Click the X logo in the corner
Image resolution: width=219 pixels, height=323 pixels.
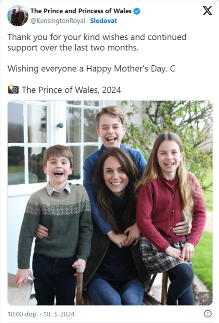pos(207,11)
